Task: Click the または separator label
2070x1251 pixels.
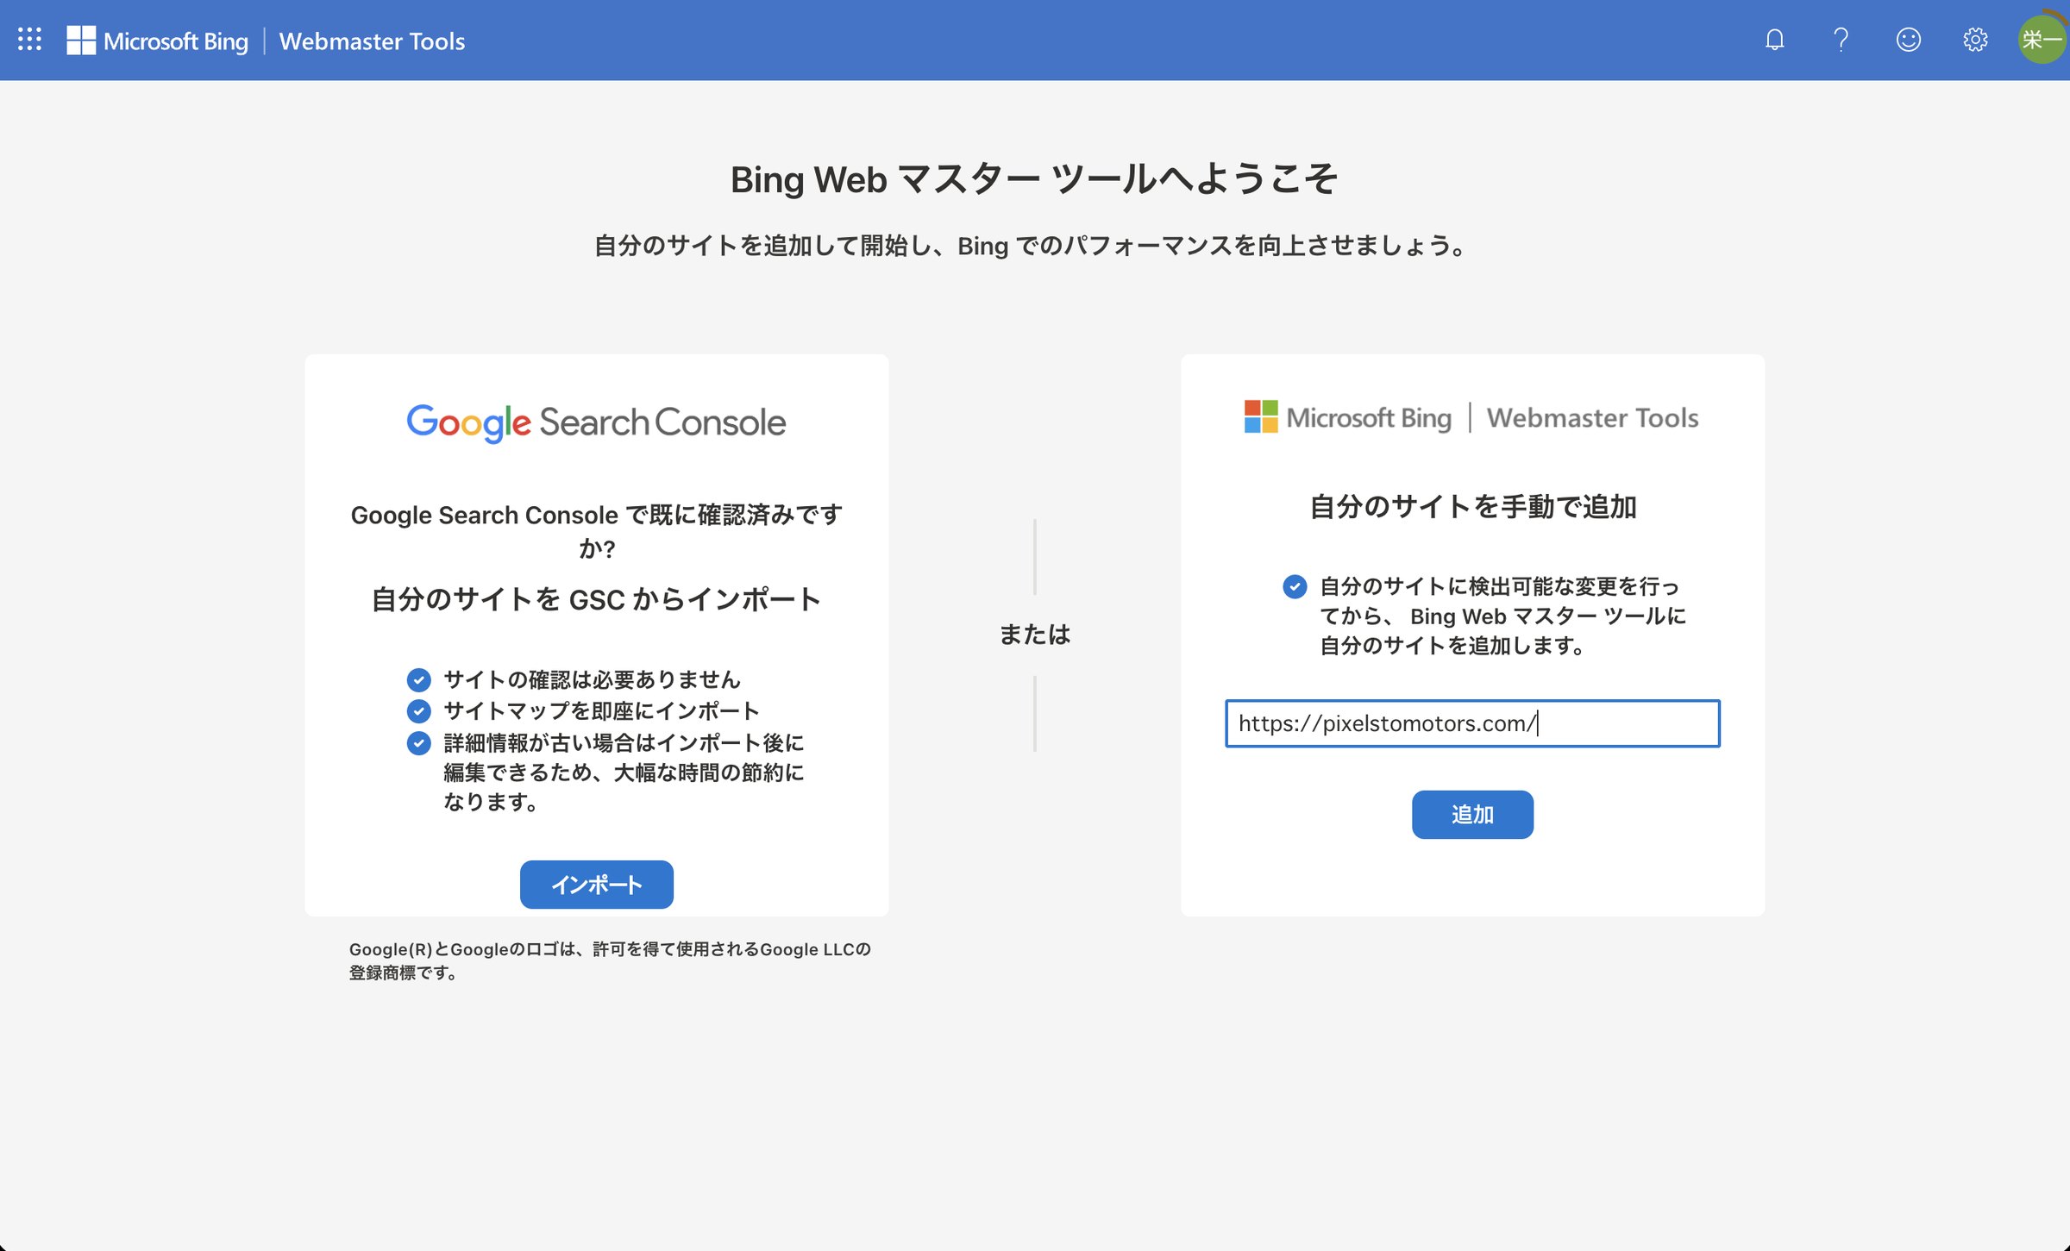Action: tap(1034, 635)
